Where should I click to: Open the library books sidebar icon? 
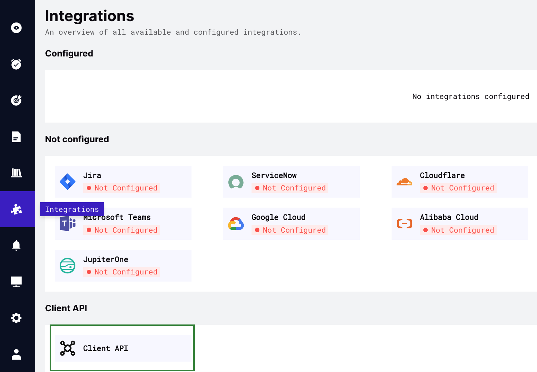(16, 173)
